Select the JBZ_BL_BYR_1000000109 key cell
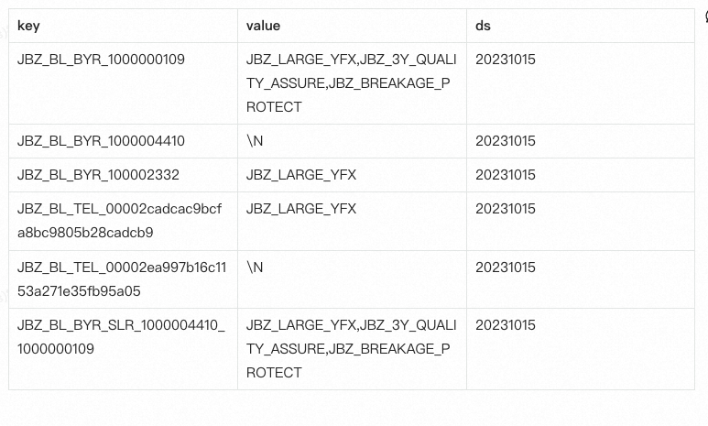The height and width of the screenshot is (426, 708). tap(101, 60)
